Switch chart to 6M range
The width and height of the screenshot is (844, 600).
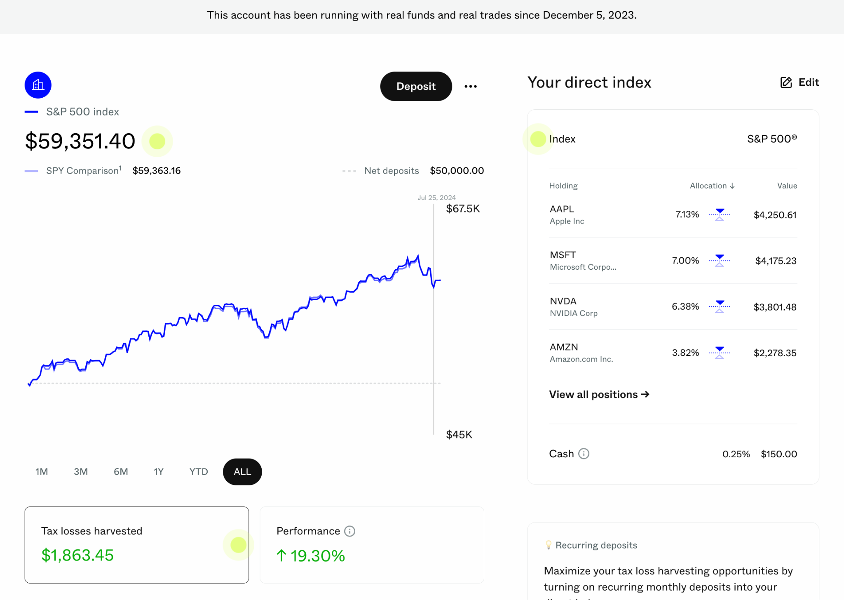pos(121,472)
